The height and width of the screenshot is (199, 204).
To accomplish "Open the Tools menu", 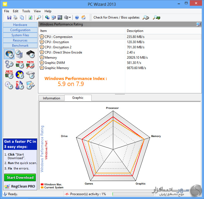I will coord(26,11).
